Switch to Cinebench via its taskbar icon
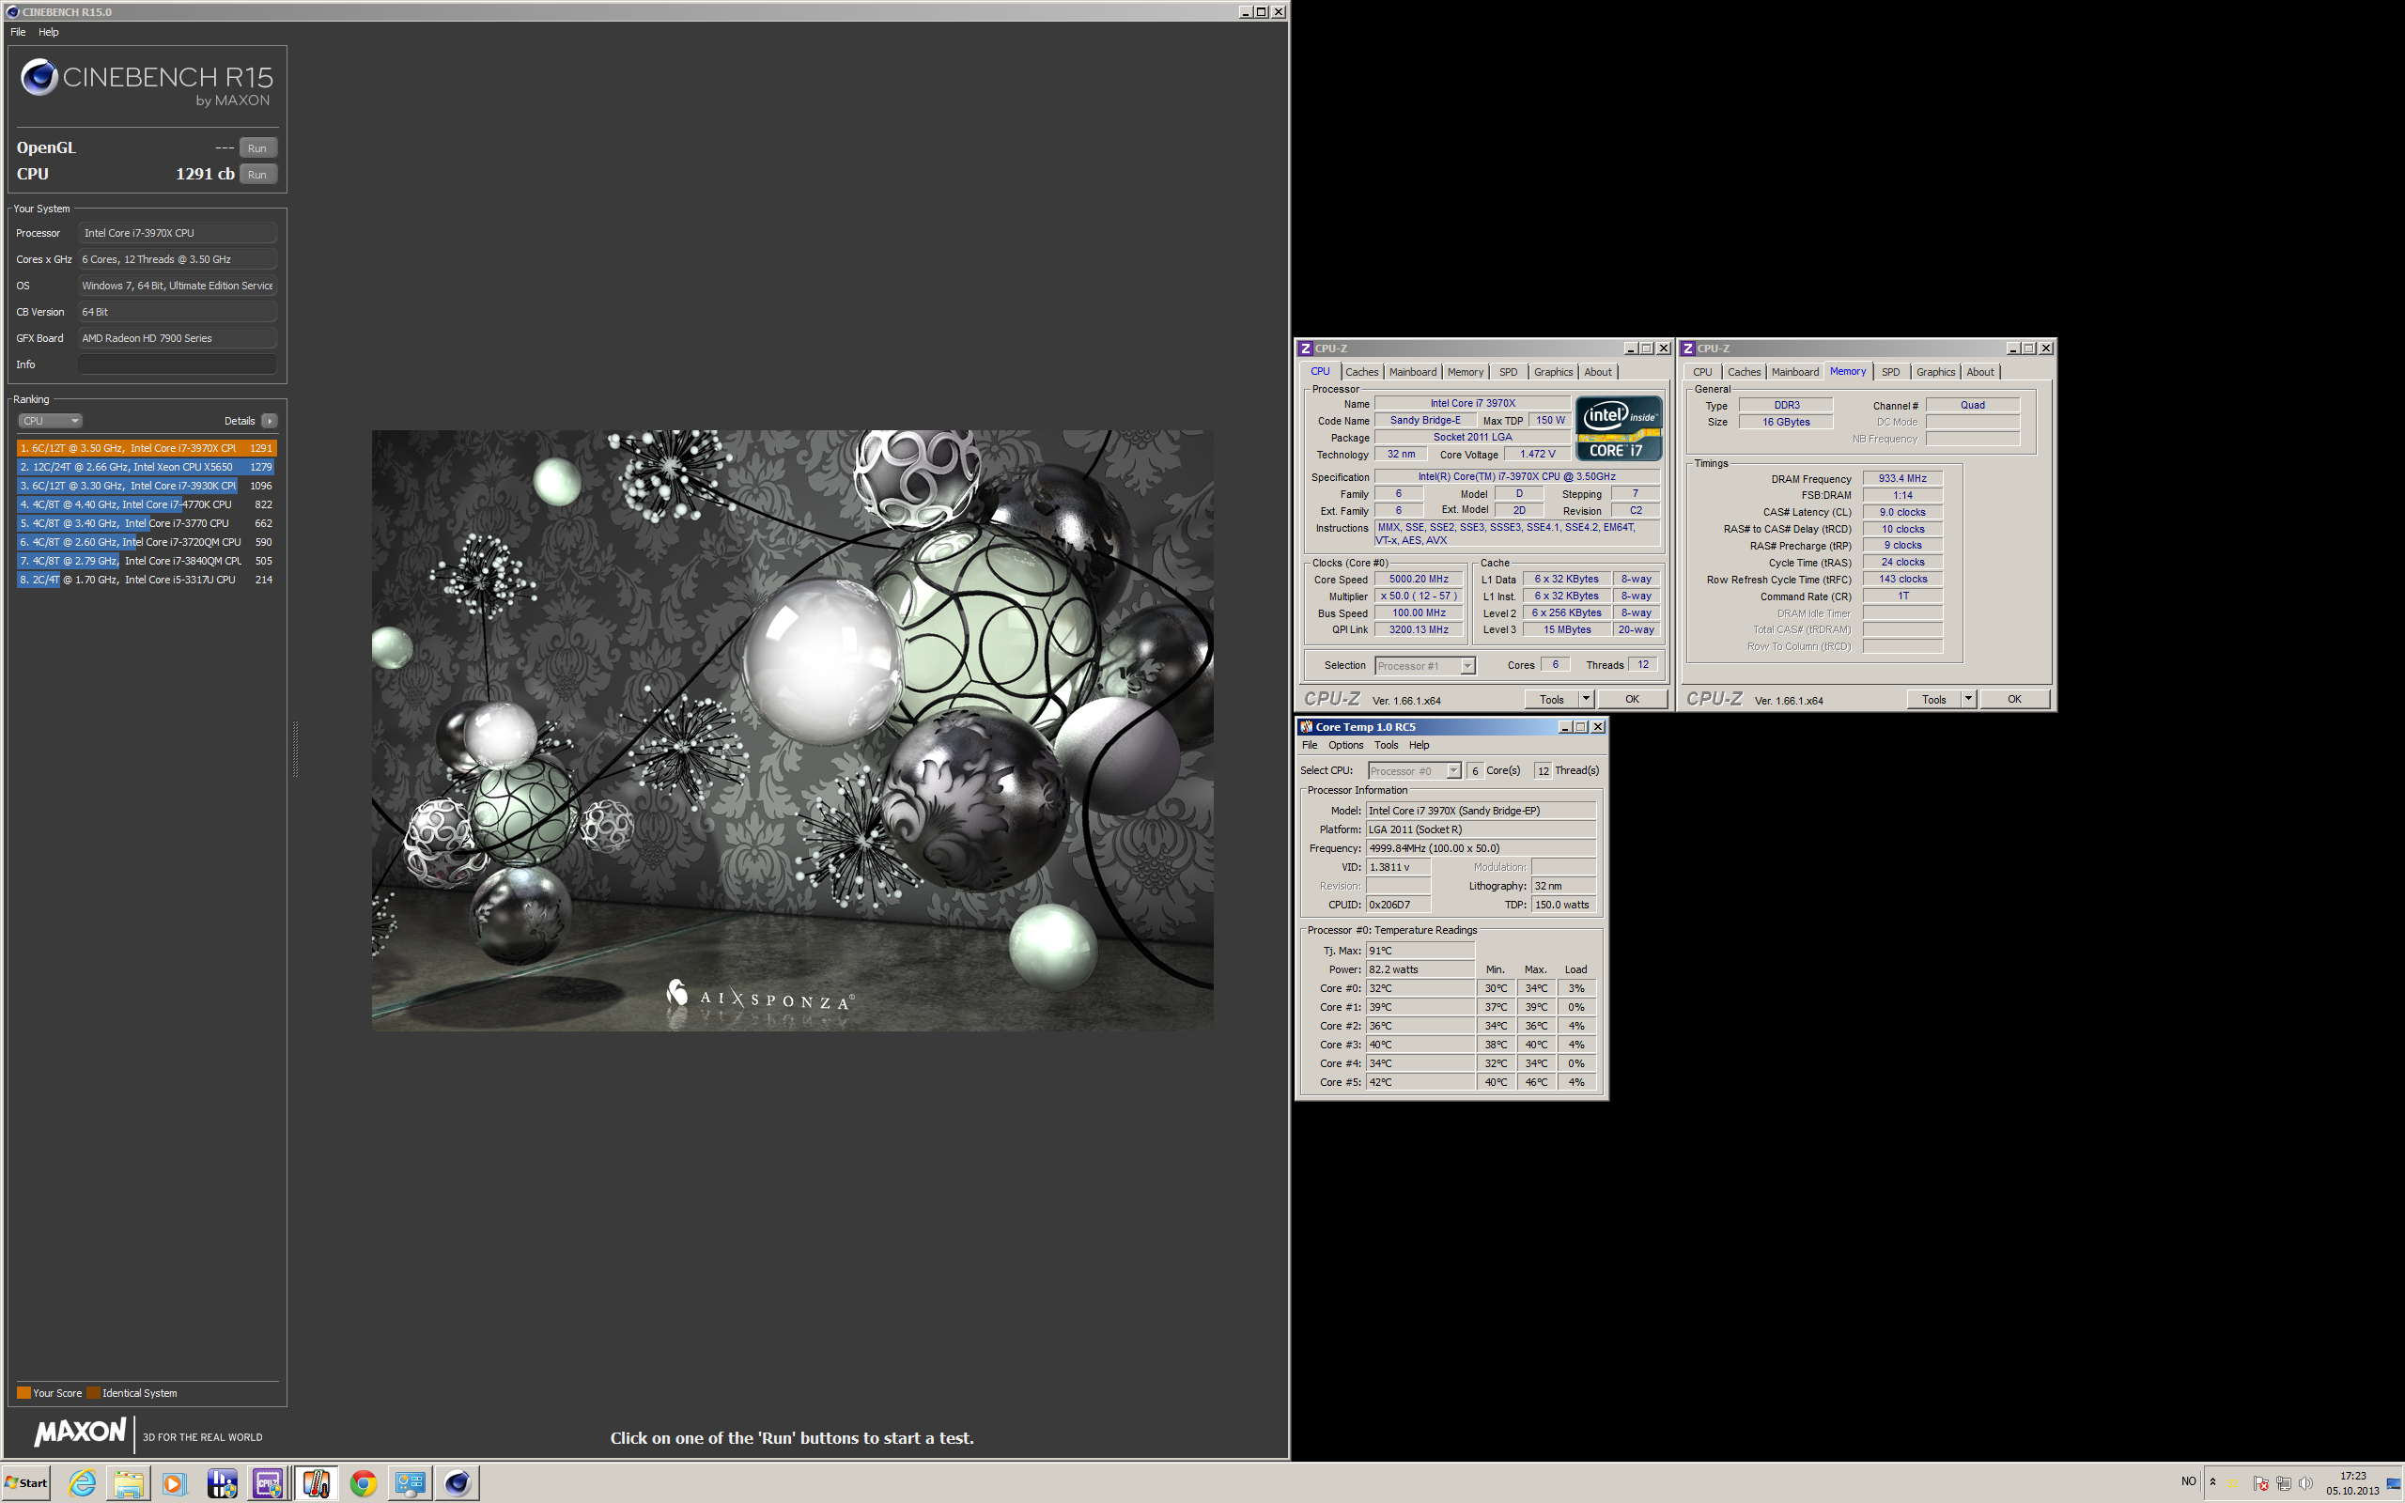Viewport: 2405px width, 1503px height. (x=458, y=1483)
